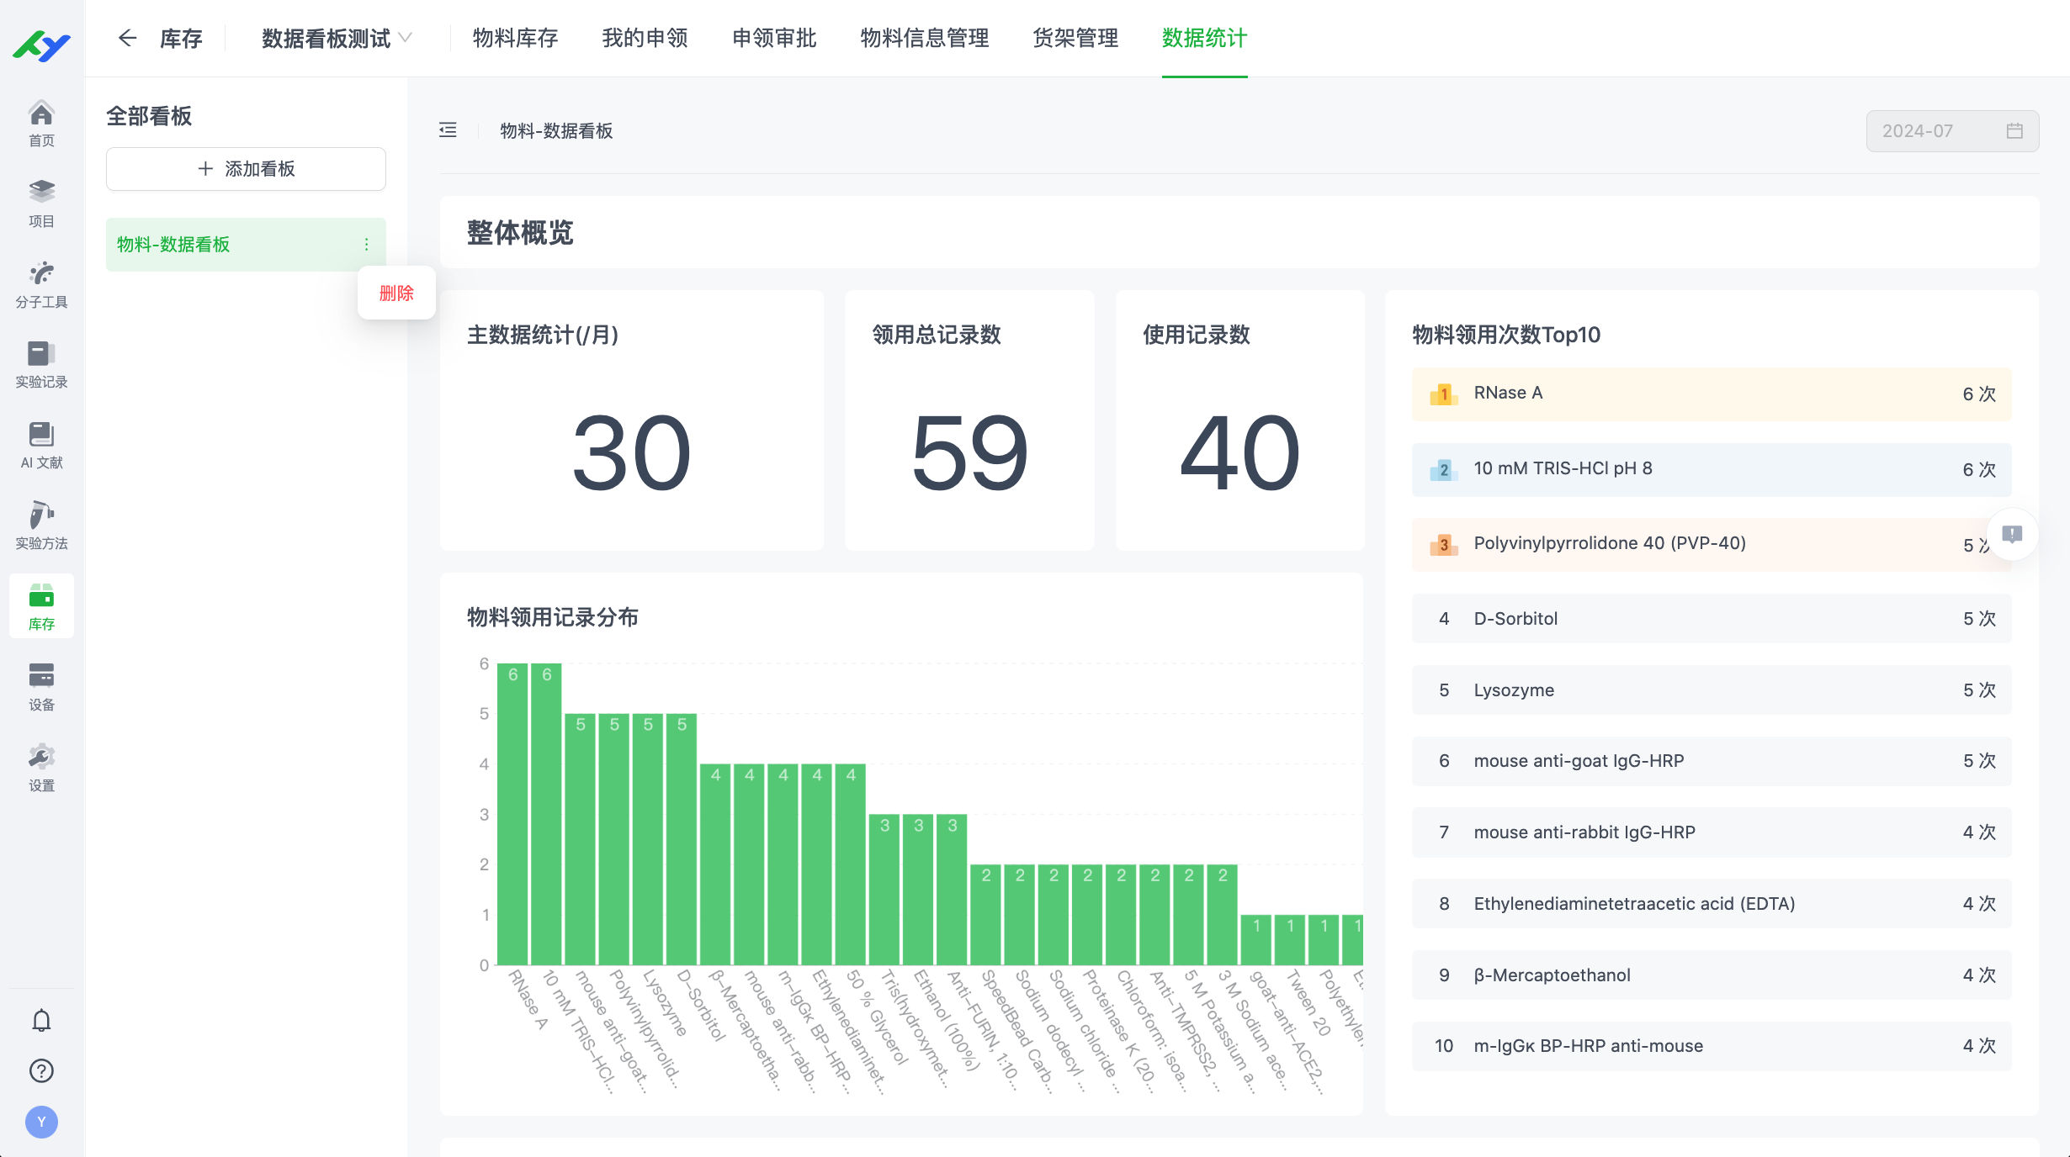The width and height of the screenshot is (2070, 1157).
Task: Click the notification bell icon
Action: (x=41, y=1020)
